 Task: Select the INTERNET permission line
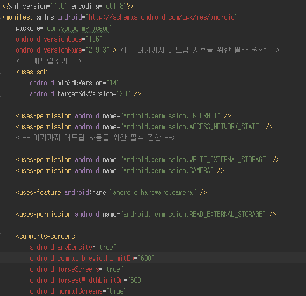123,116
